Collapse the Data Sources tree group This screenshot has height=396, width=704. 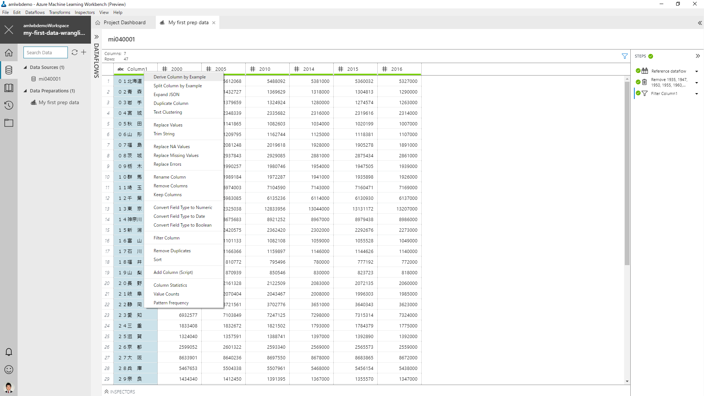pyautogui.click(x=25, y=67)
